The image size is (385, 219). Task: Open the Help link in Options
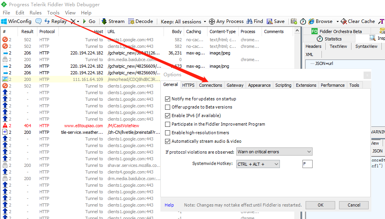[169, 205]
